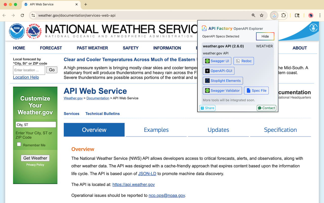Open Redoc viewer
This screenshot has width=324, height=203.
[244, 61]
